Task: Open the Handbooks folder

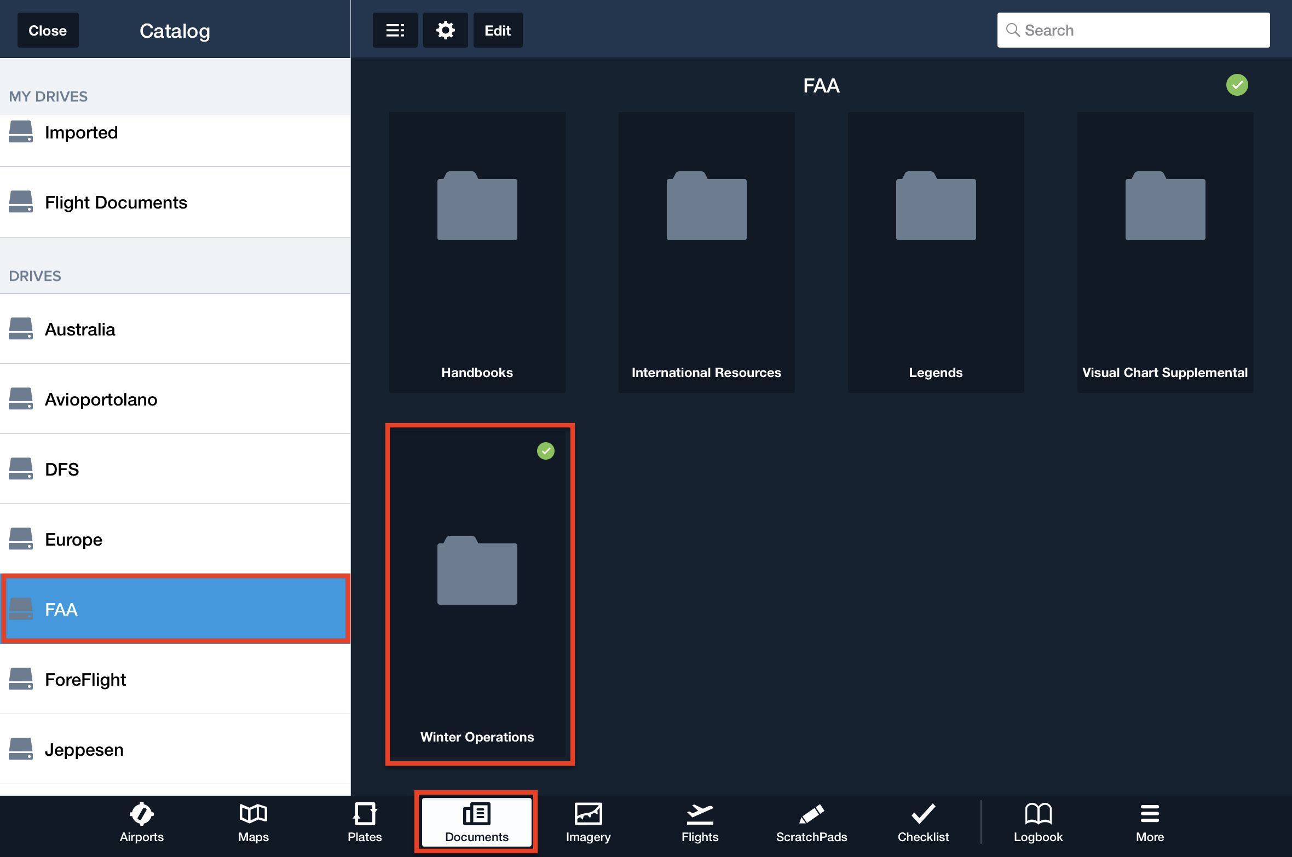Action: pos(477,252)
